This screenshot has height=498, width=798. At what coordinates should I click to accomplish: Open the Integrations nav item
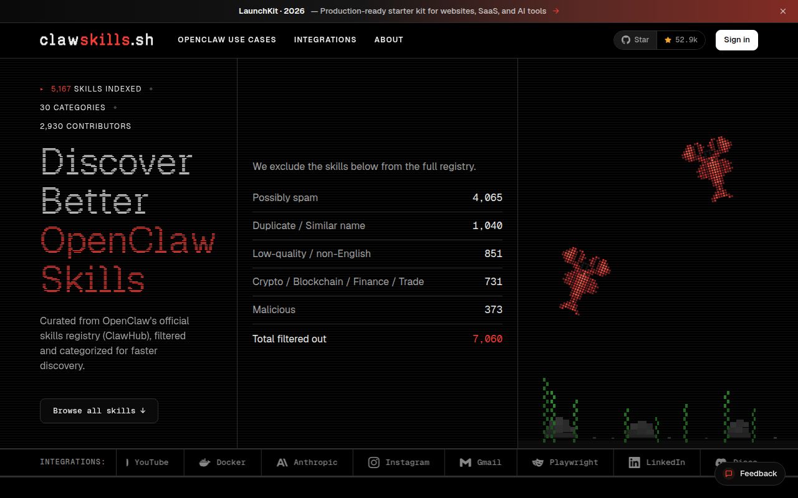pos(325,40)
